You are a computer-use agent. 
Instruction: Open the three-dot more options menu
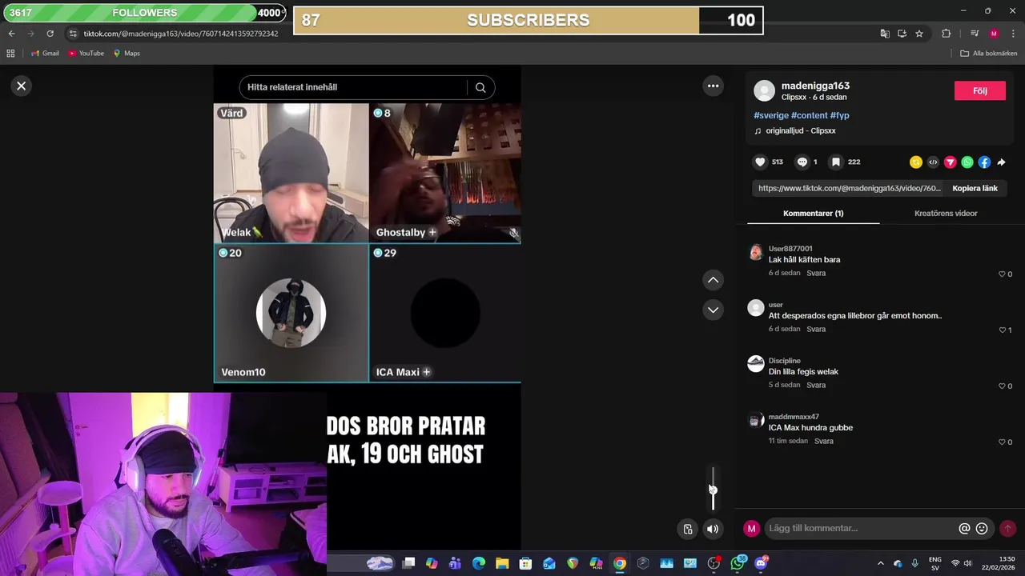(x=713, y=86)
